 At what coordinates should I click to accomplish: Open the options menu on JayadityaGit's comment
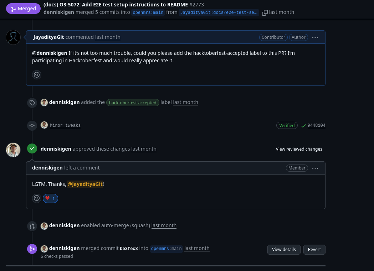click(x=315, y=37)
